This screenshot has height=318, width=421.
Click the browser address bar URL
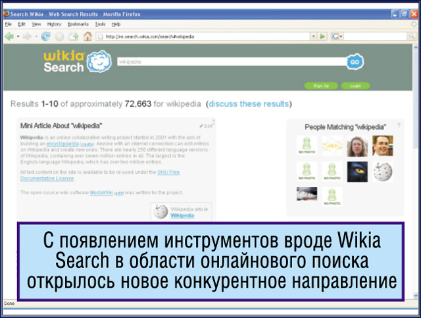pos(204,36)
